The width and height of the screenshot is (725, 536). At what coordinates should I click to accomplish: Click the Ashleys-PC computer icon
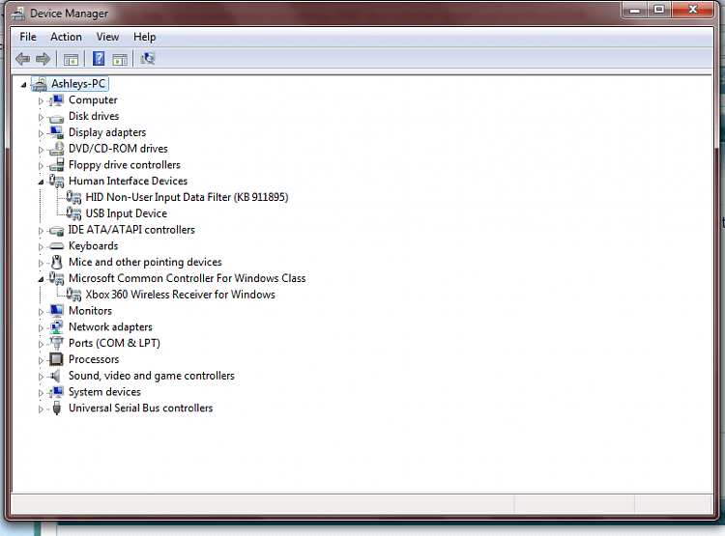(40, 84)
